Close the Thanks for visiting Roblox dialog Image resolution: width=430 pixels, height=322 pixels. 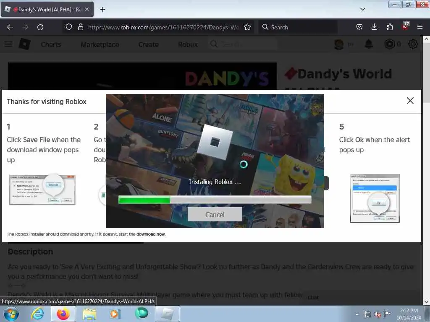pyautogui.click(x=410, y=101)
